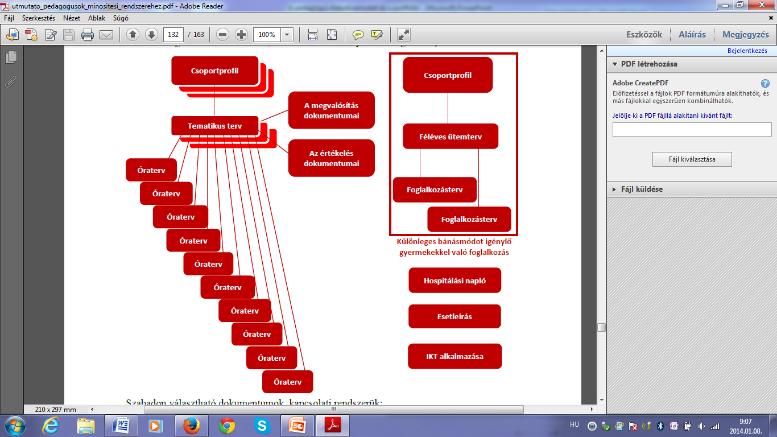
Task: Click the Fájl kiválasztása button
Action: click(x=692, y=159)
